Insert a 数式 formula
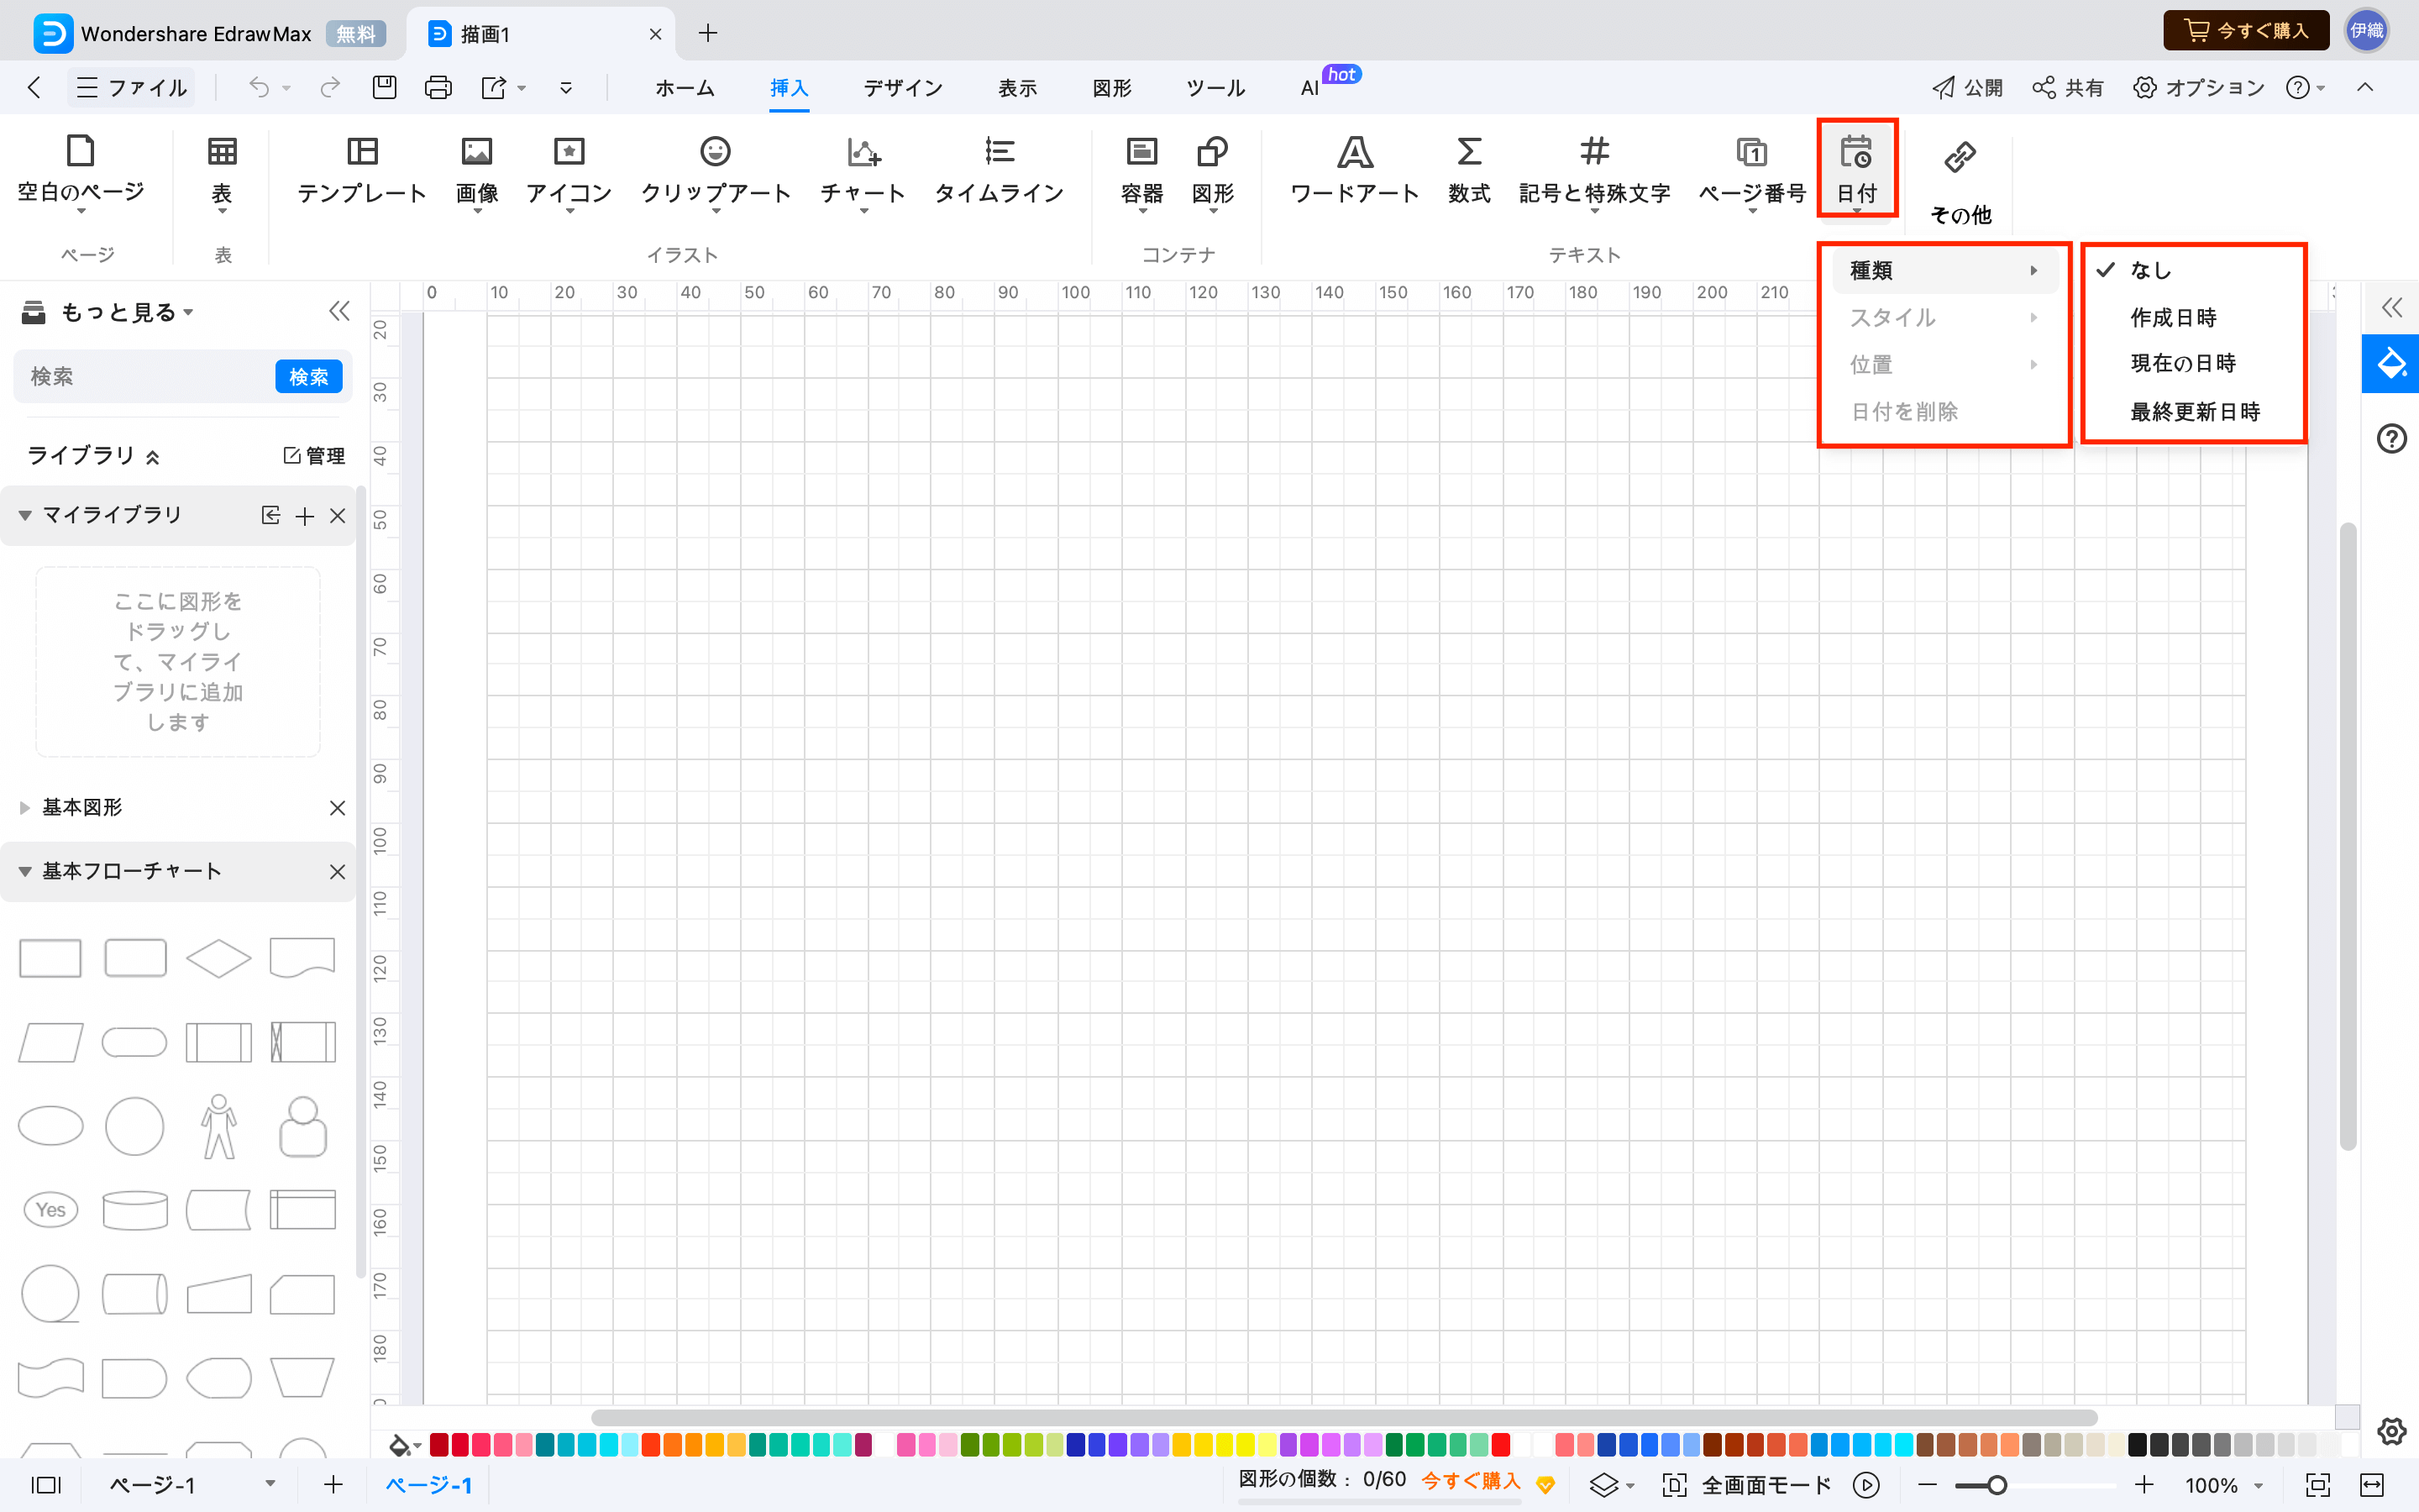The height and width of the screenshot is (1512, 2419). point(1468,170)
